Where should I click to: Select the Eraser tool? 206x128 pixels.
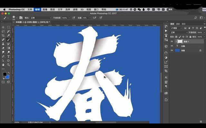pos(3,48)
